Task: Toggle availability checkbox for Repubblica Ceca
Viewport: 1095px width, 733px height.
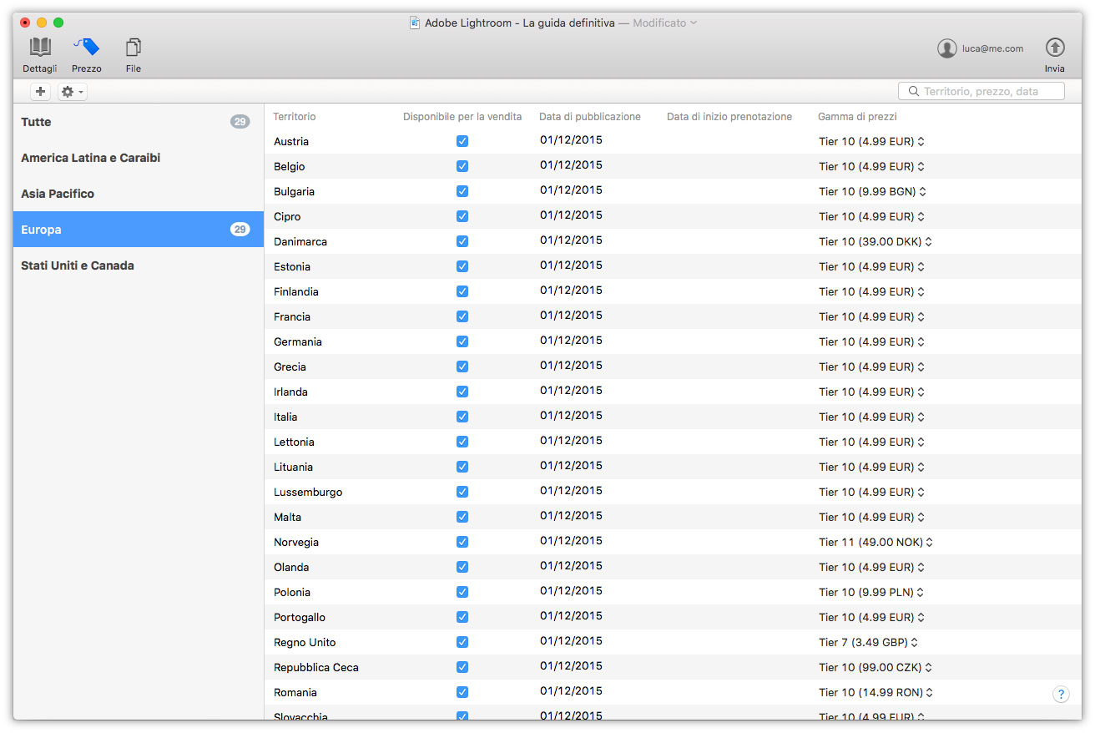Action: pyautogui.click(x=462, y=667)
